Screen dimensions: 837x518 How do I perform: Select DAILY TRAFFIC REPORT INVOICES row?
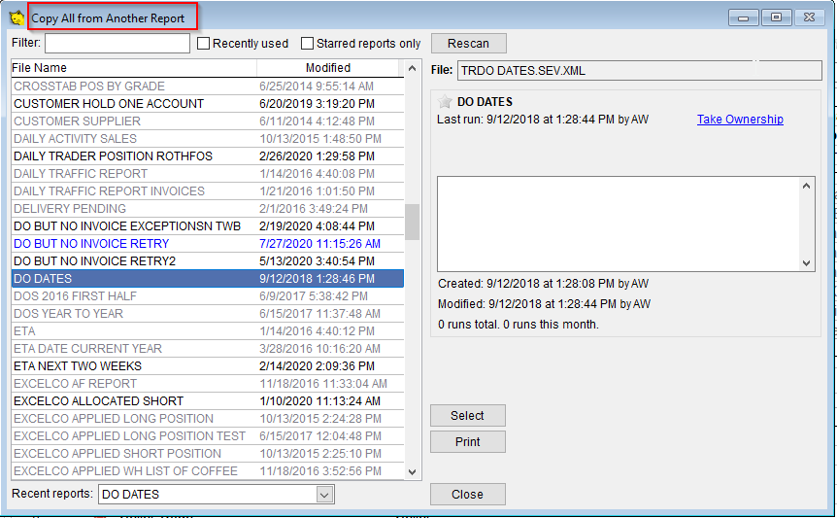[x=208, y=191]
